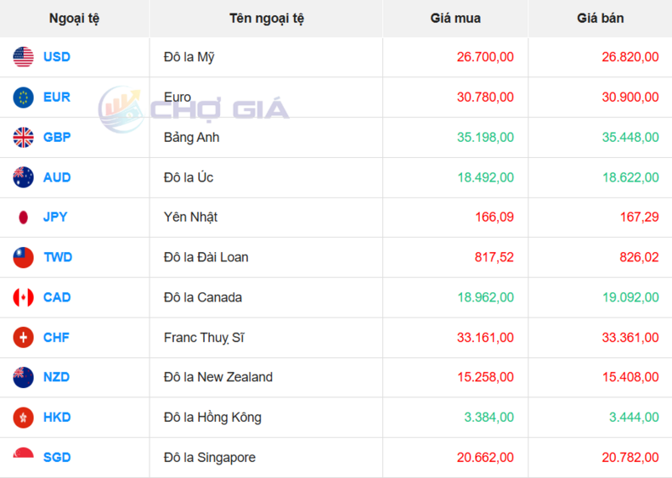Click the Giá bán column header

[x=601, y=18]
